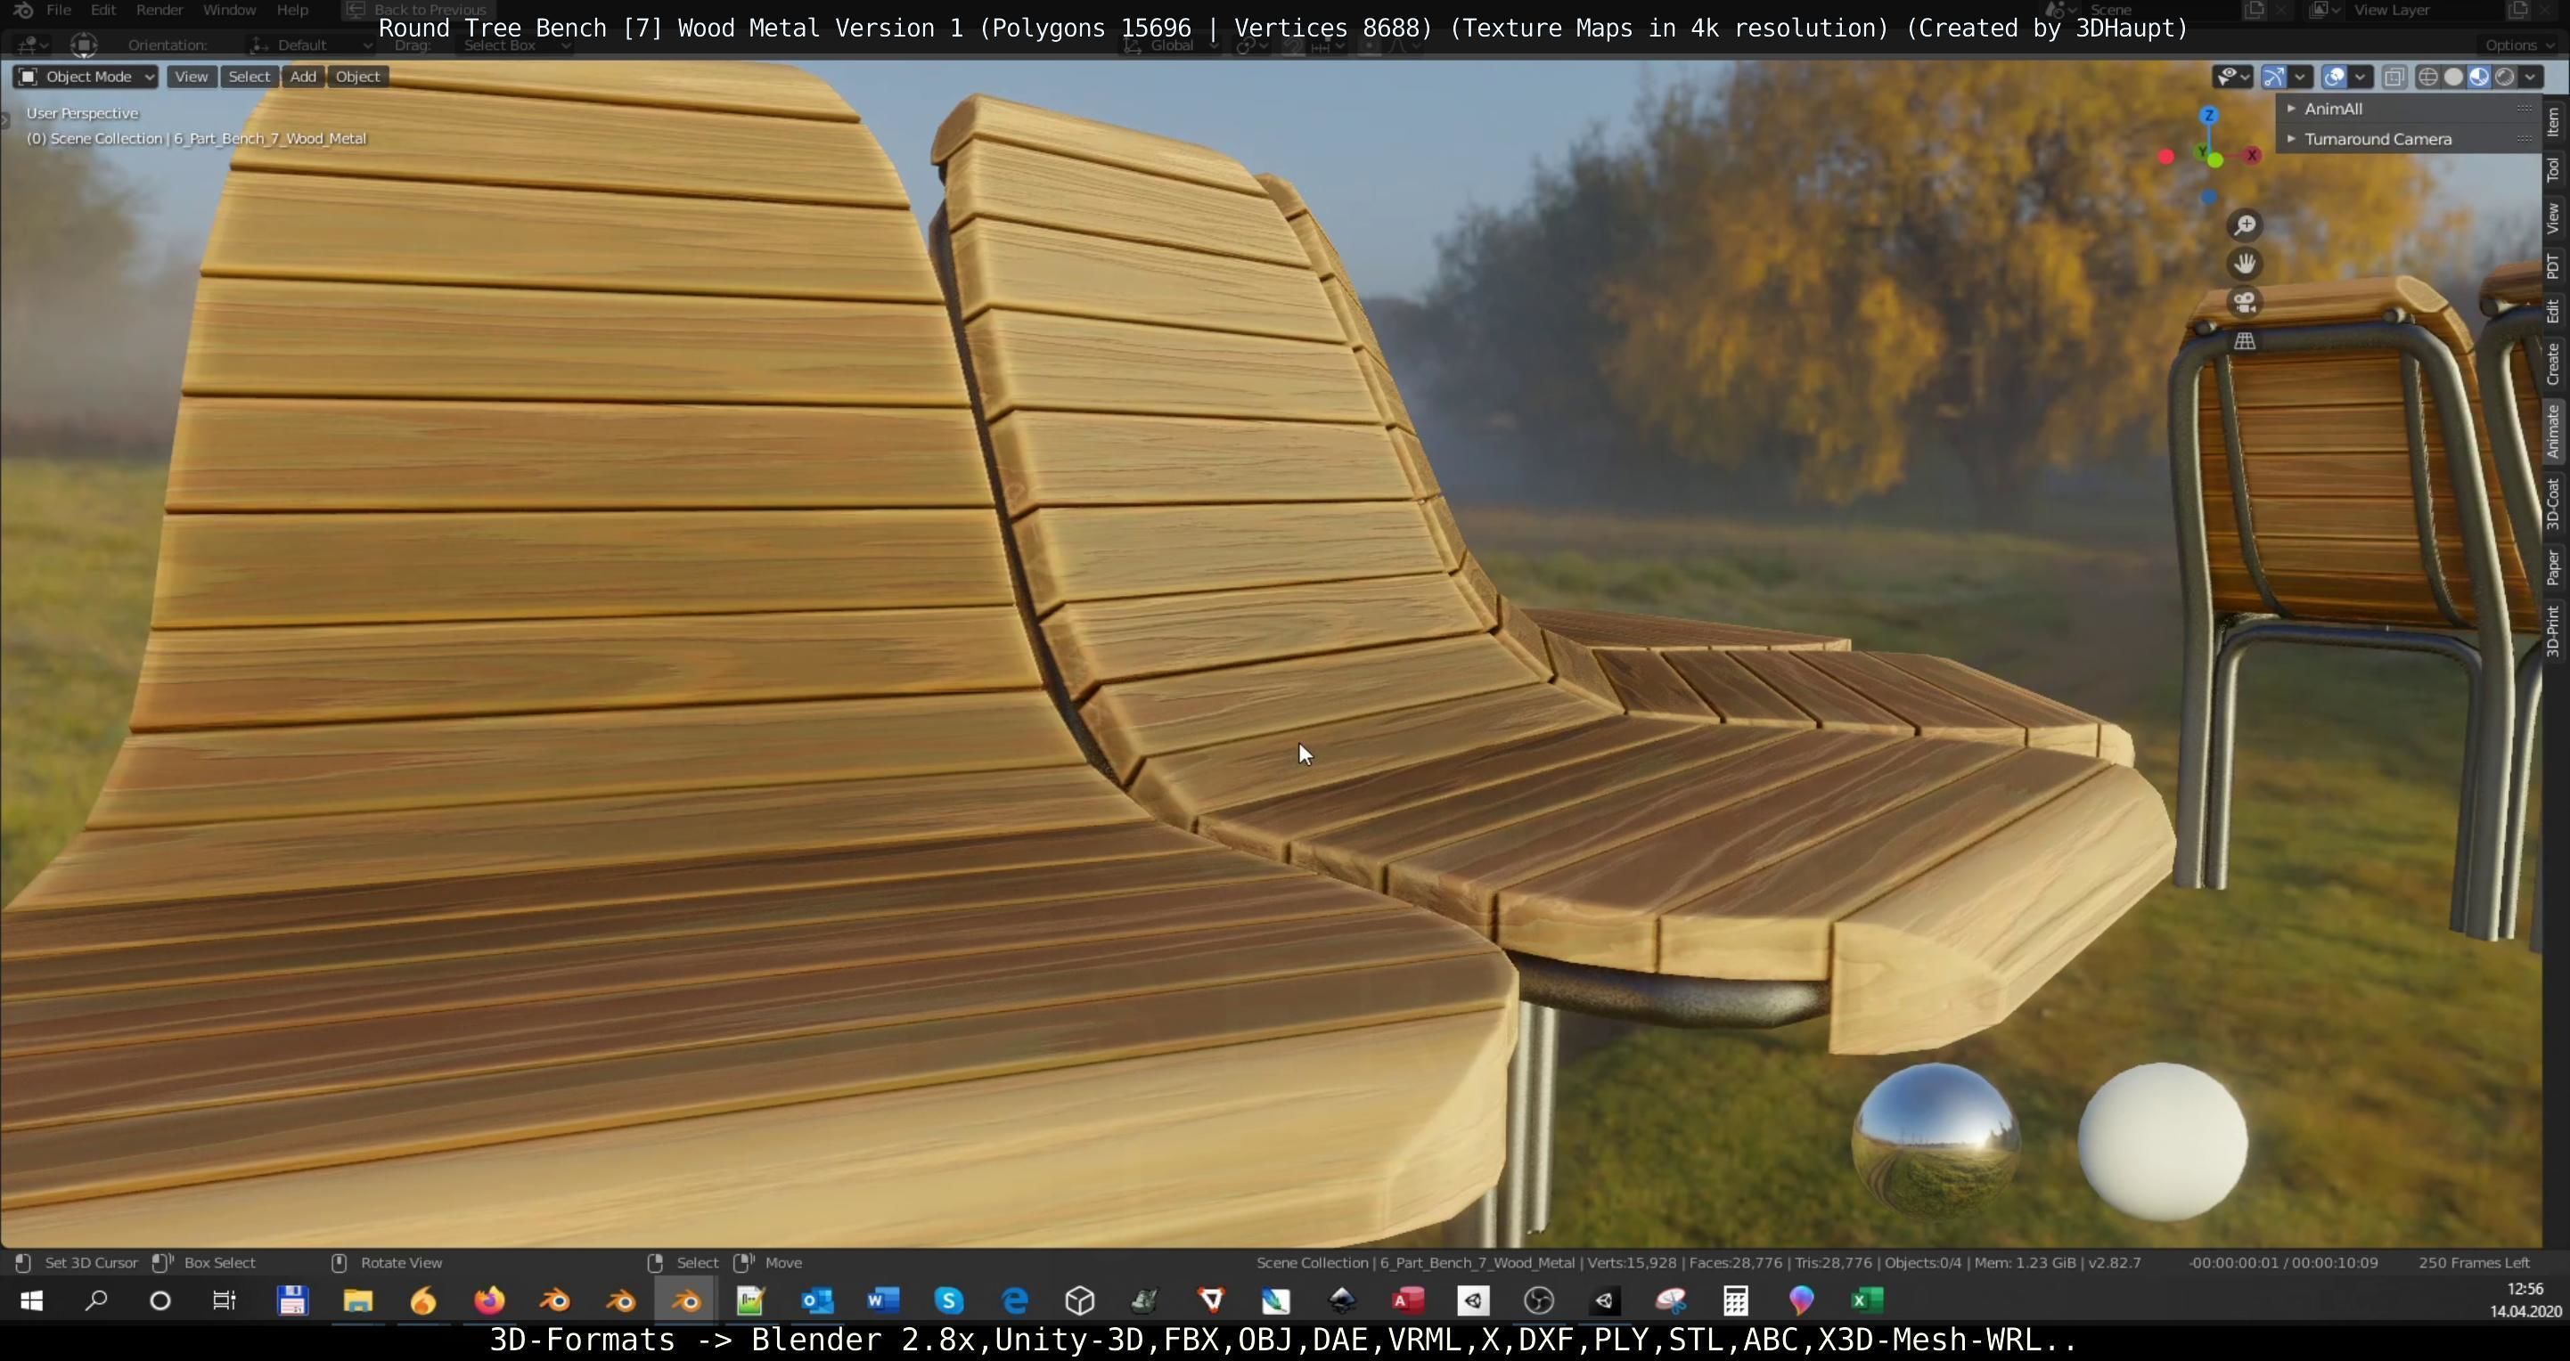Toggle X-ray mode button

(x=2394, y=77)
